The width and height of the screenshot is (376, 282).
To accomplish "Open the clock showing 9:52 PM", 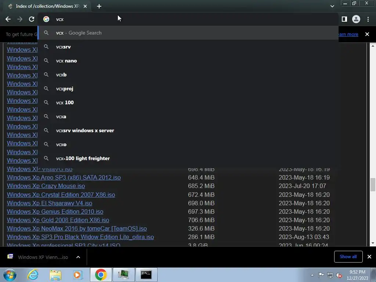I will point(357,275).
